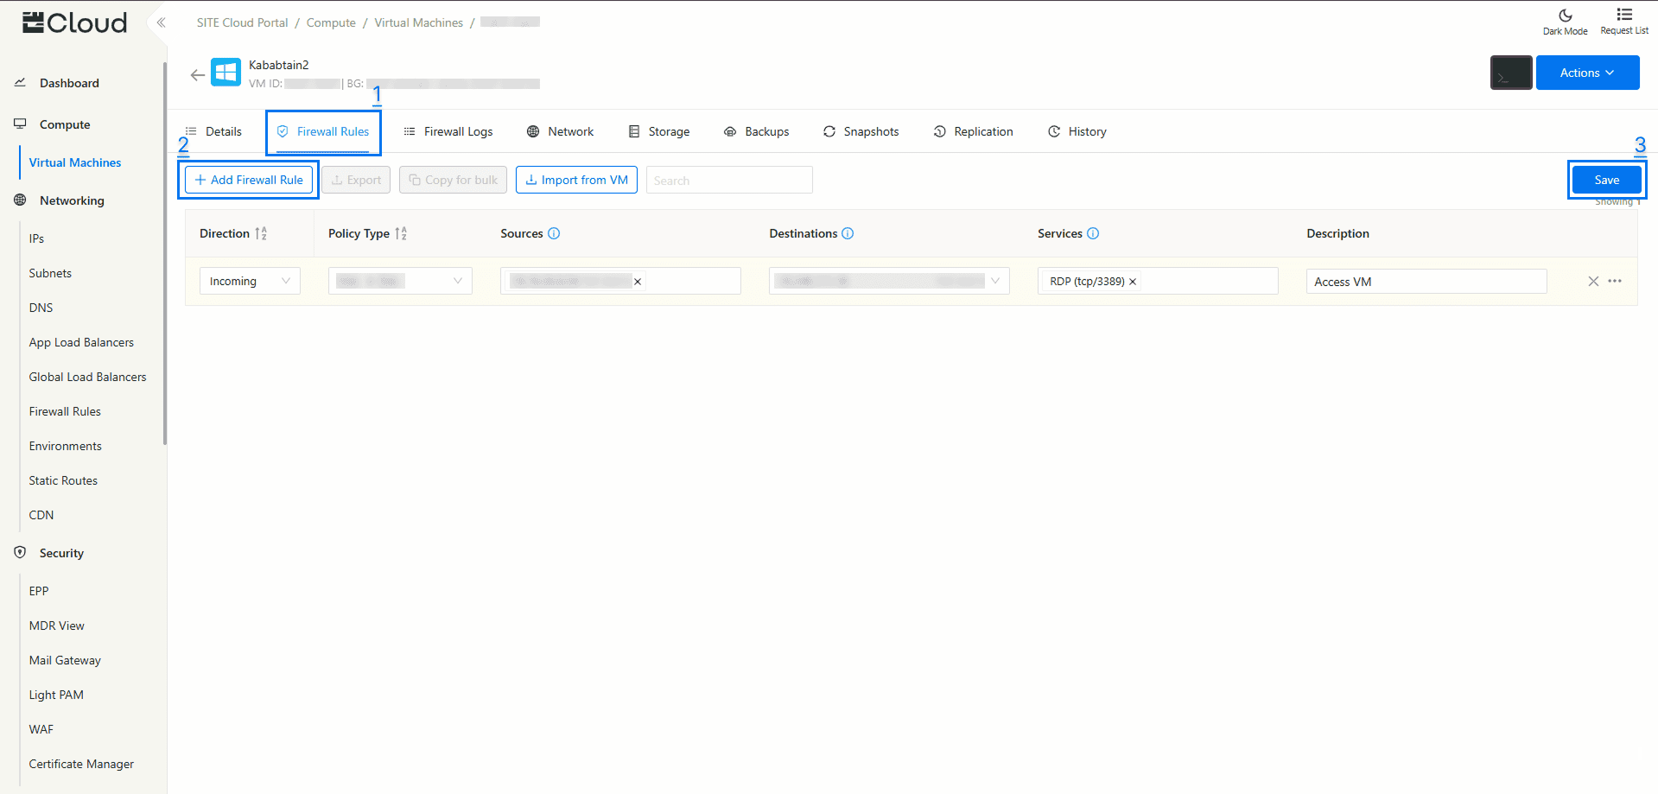Delete the firewall rule row

tap(1593, 282)
